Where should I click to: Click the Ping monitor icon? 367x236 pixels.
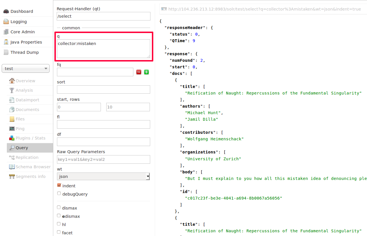[12, 129]
